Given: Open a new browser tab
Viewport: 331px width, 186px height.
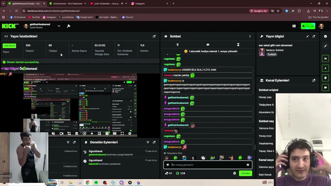Looking at the screenshot, I should pos(173,4).
